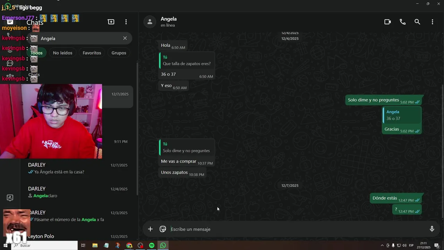Click the 'Gracias' text in sent message
Image resolution: width=444 pixels, height=250 pixels.
(392, 129)
